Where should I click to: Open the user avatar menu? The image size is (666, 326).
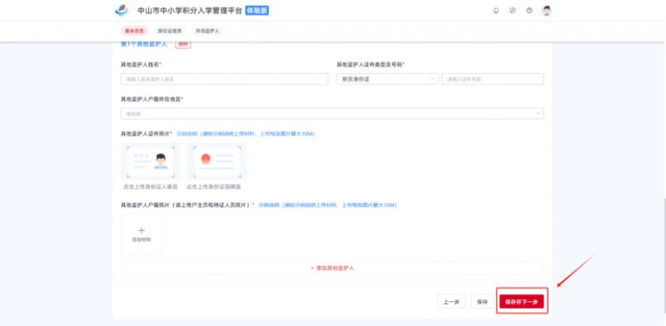coord(547,11)
